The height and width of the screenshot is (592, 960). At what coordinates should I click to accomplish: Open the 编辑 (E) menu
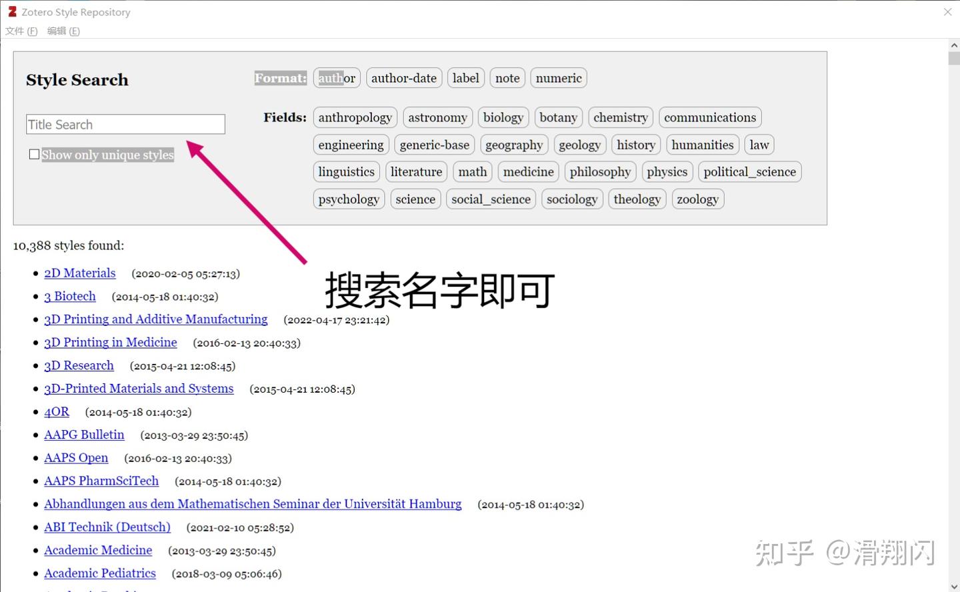tap(63, 31)
